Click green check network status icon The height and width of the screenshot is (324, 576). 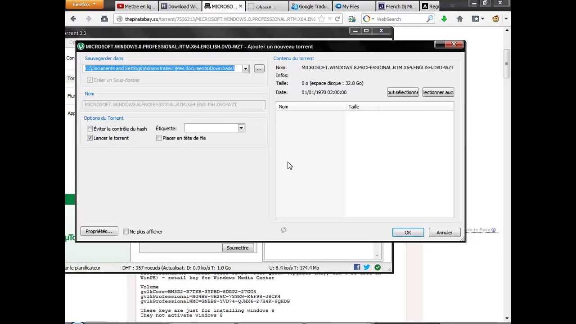[x=378, y=267]
